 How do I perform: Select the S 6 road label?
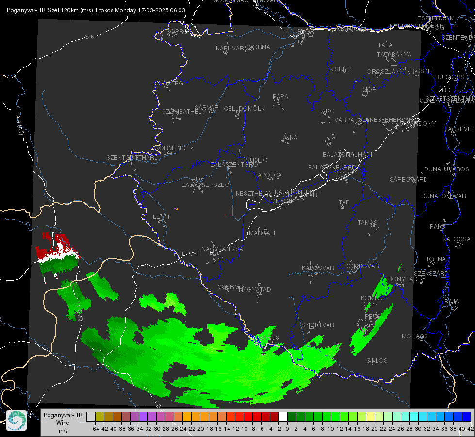[x=89, y=37]
